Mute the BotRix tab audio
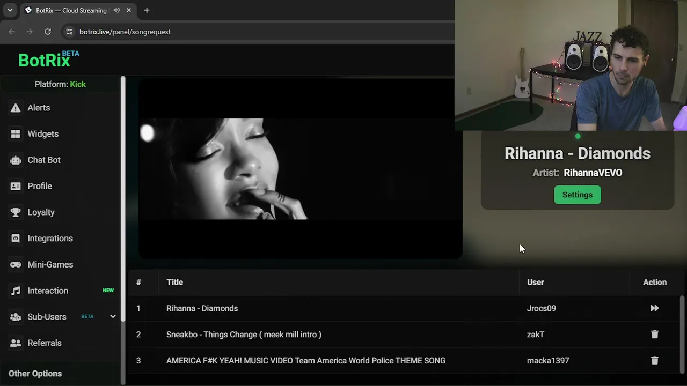The image size is (687, 386). coord(116,10)
